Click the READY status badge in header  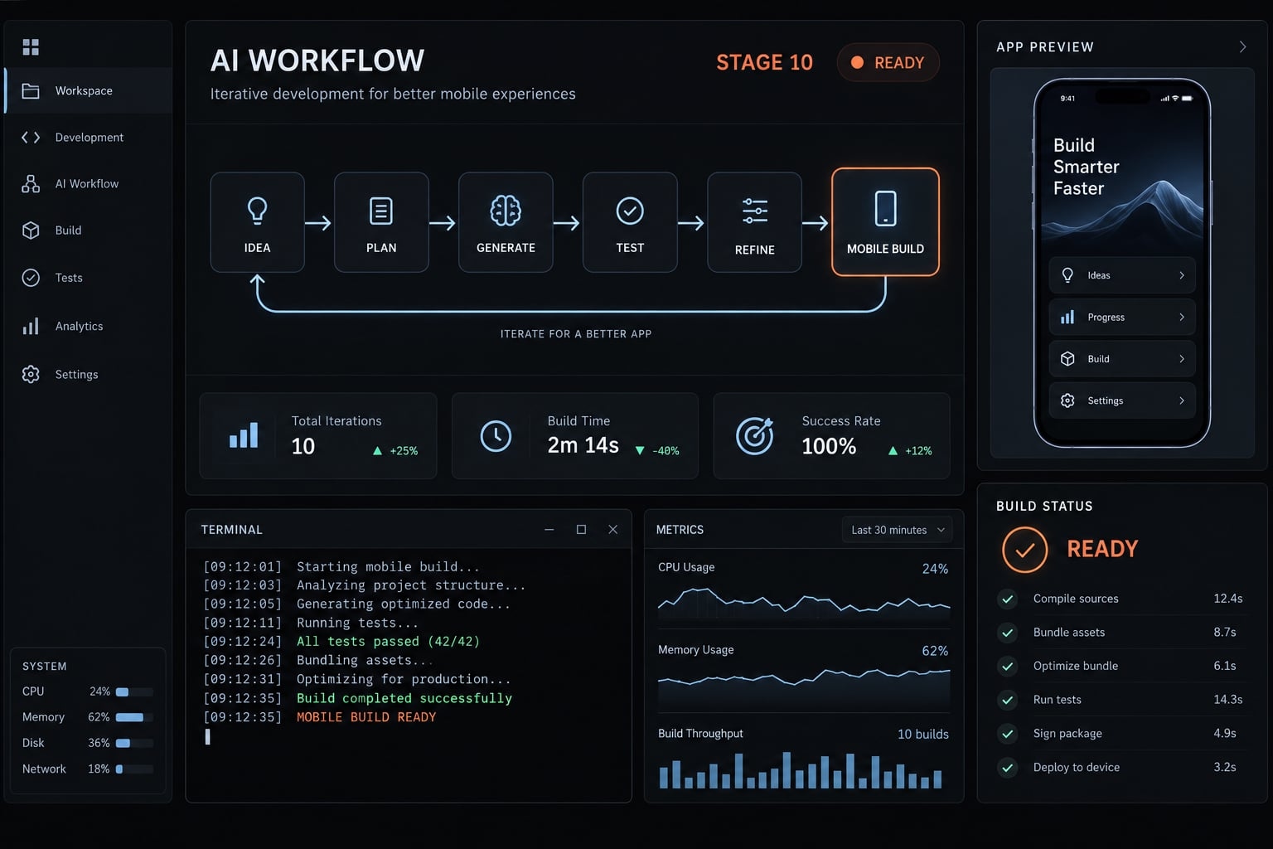pyautogui.click(x=888, y=62)
